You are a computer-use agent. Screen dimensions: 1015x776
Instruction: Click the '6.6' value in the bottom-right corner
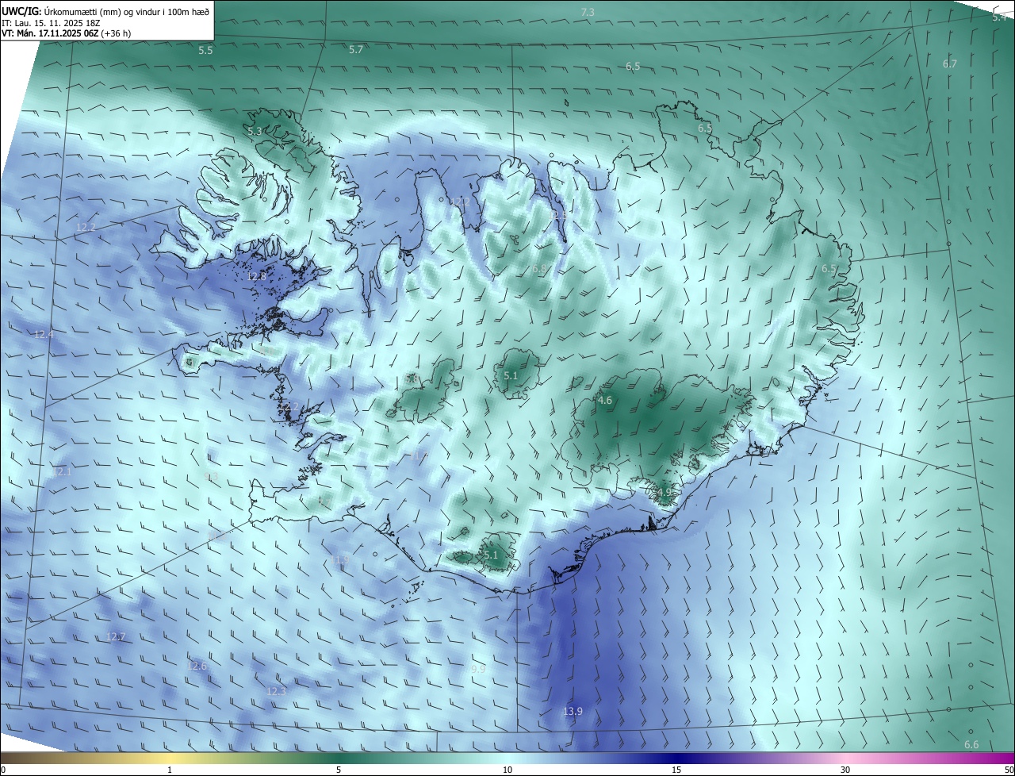971,744
